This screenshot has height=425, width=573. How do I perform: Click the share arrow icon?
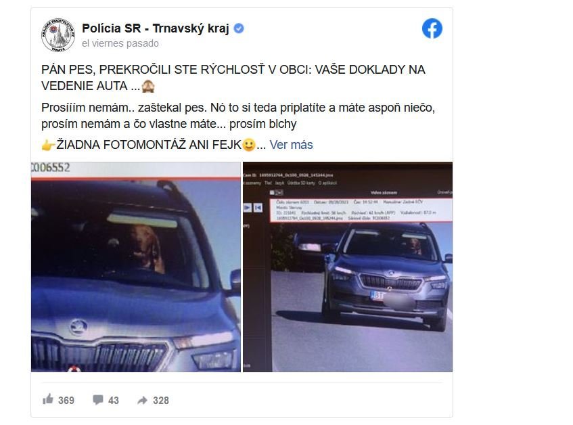[x=142, y=401]
